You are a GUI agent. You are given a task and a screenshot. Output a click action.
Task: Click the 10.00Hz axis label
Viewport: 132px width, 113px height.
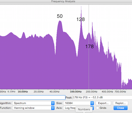click(23, 92)
